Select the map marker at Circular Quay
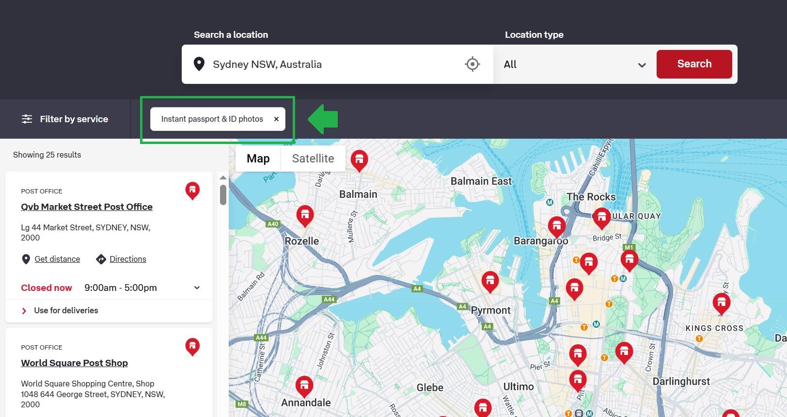 (601, 218)
